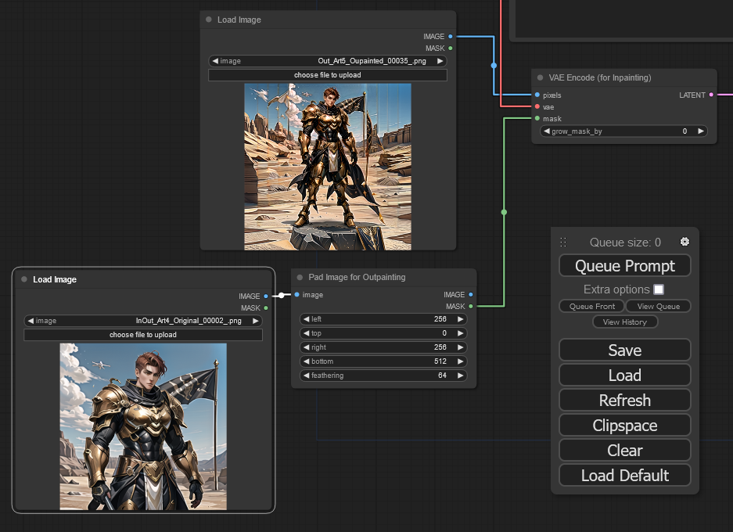Click the vae input connector
The width and height of the screenshot is (733, 532).
pos(537,106)
